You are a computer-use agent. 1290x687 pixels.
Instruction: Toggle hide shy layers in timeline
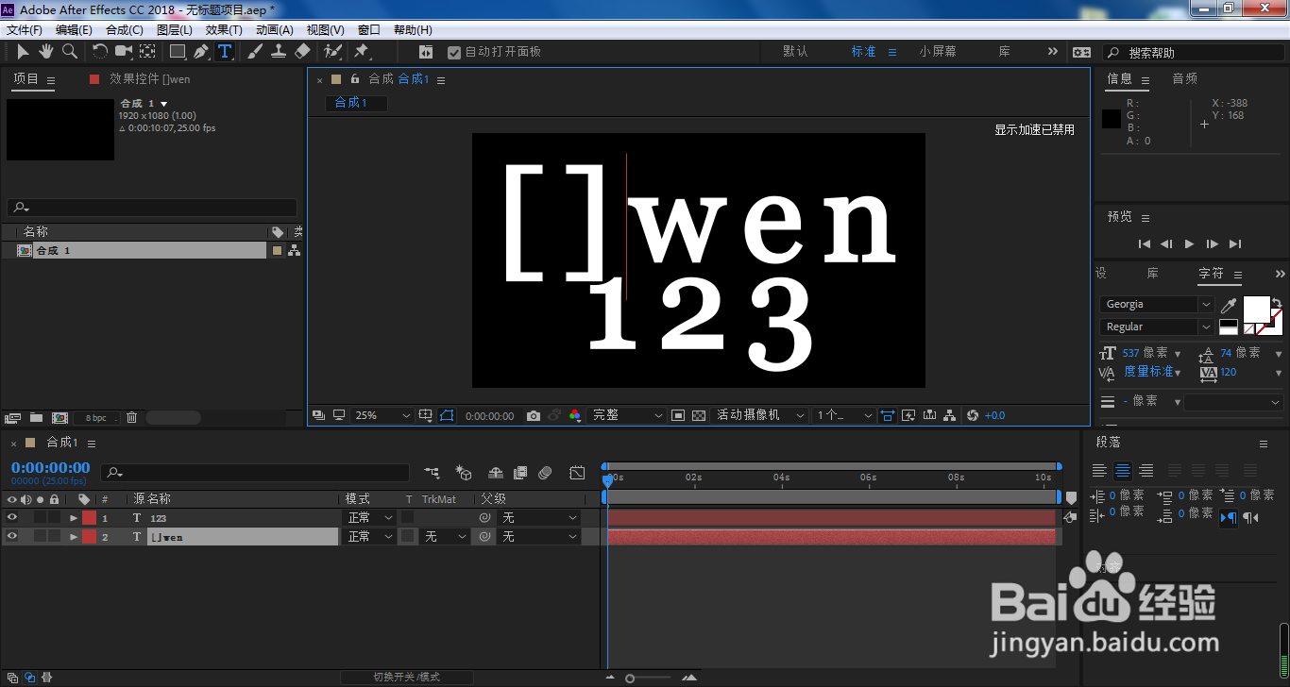[495, 473]
